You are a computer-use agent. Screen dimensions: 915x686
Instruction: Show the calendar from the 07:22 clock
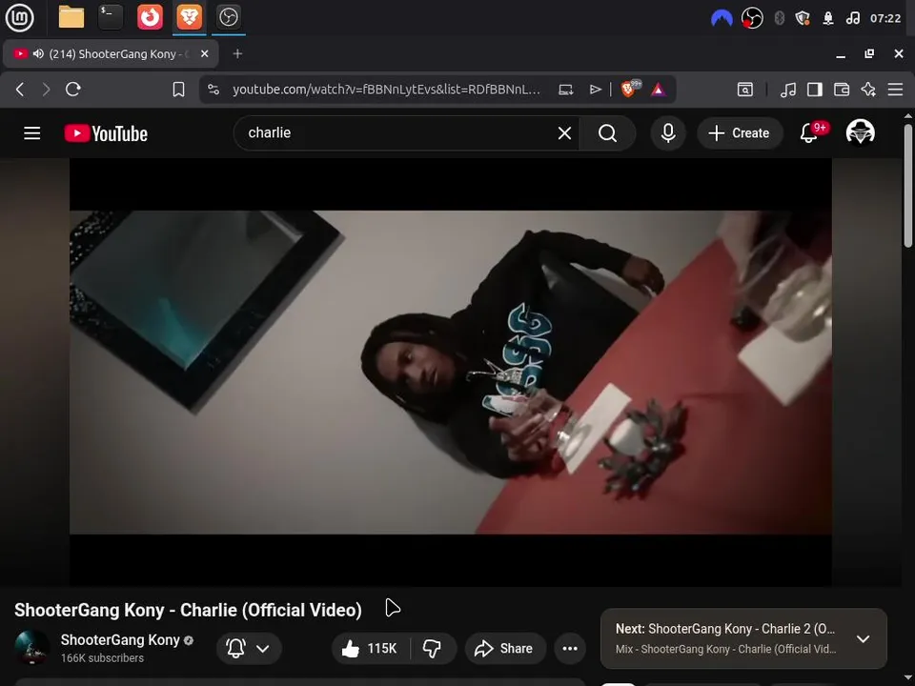[885, 18]
